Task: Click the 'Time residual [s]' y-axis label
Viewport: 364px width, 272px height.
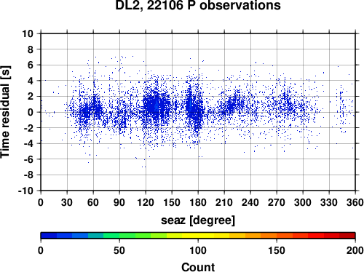Action: point(5,112)
